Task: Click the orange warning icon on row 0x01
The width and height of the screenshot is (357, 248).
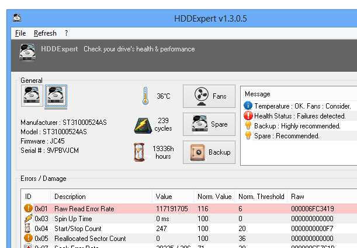Action: pos(28,208)
